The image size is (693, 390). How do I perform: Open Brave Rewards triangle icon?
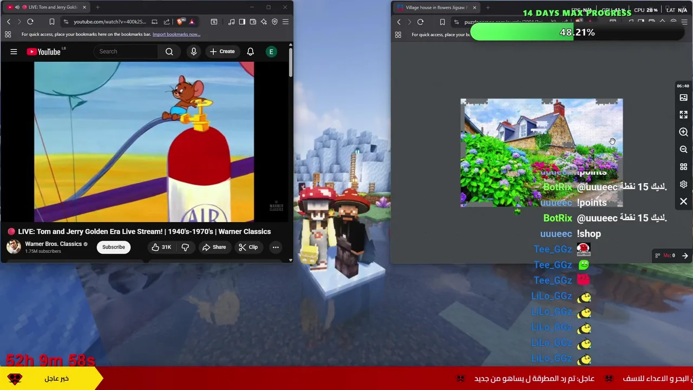191,22
